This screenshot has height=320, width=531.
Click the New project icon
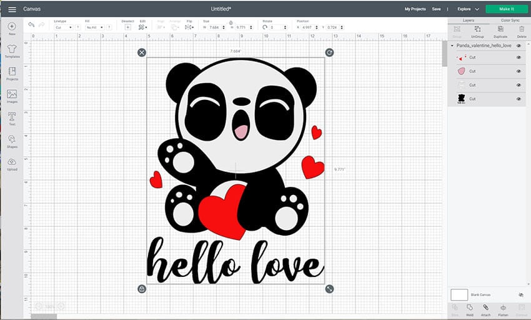point(12,26)
